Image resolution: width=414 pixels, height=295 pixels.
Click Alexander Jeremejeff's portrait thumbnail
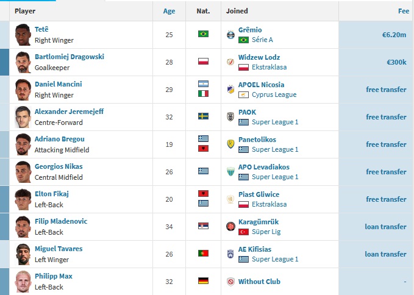[x=23, y=117]
